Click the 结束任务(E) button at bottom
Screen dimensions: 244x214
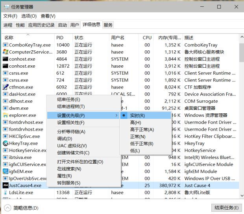pos(227,208)
